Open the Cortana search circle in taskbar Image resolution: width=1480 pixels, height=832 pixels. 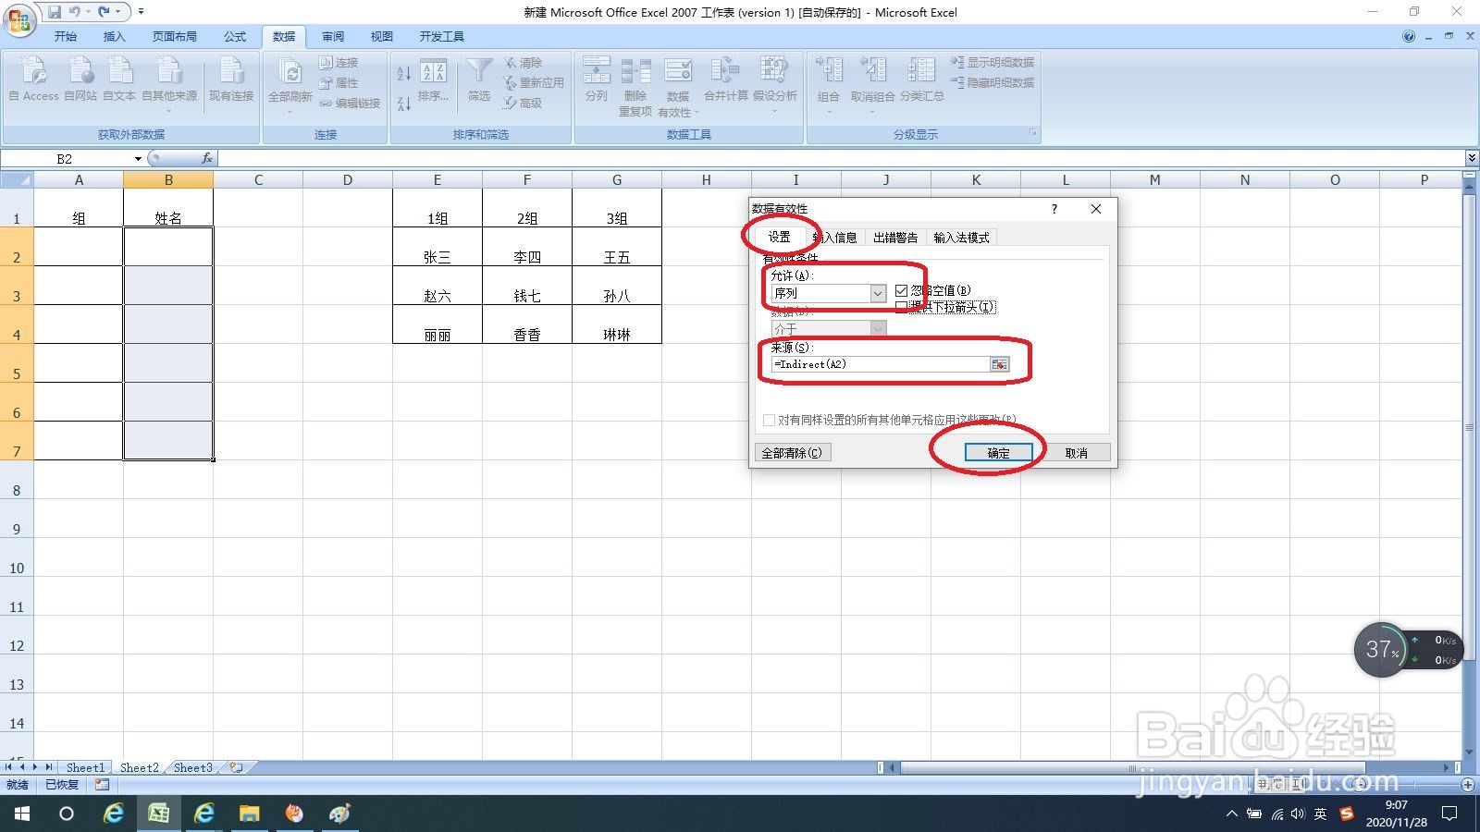click(x=67, y=814)
